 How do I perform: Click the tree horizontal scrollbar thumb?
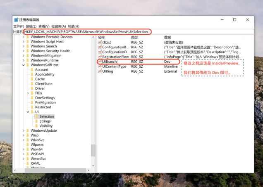55,170
